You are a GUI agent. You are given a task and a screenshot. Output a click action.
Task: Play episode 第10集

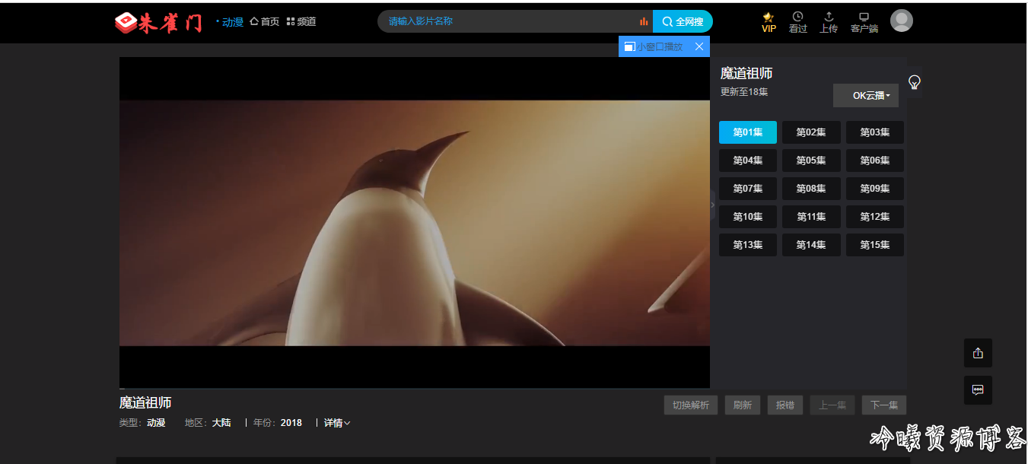(748, 217)
